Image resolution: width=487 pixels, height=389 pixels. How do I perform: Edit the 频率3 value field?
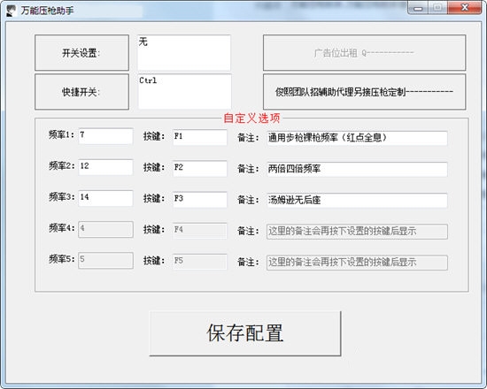point(105,198)
